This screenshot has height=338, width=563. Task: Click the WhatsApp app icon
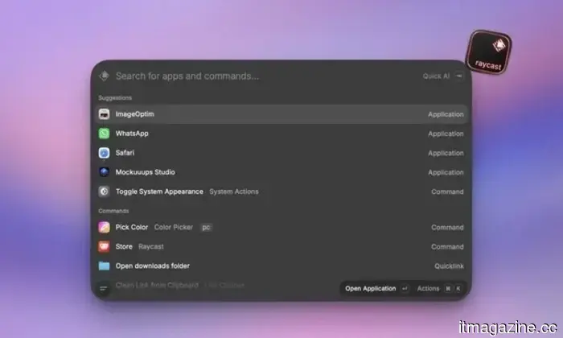pyautogui.click(x=104, y=134)
